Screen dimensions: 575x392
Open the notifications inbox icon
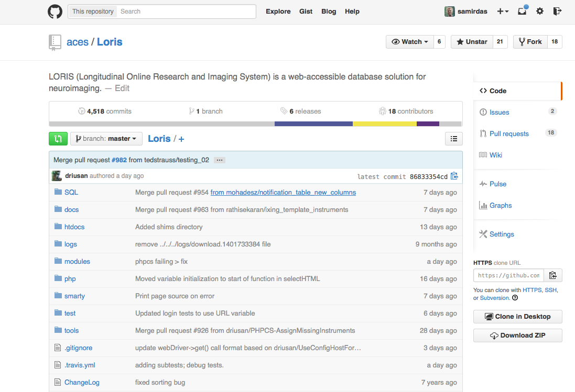pyautogui.click(x=522, y=12)
